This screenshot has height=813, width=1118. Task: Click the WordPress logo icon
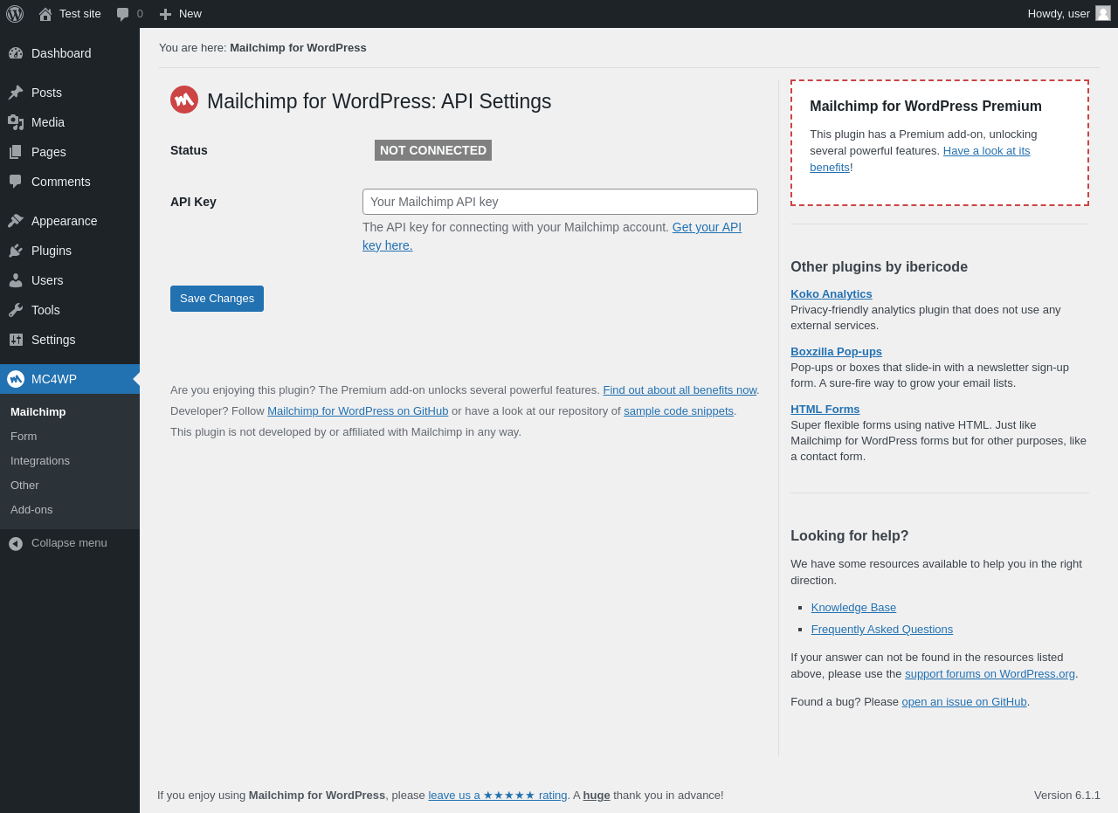click(15, 14)
